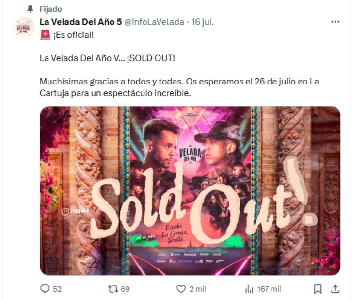Image resolution: width=352 pixels, height=301 pixels.
Task: Click the Fijado pinned label
Action: tap(50, 9)
